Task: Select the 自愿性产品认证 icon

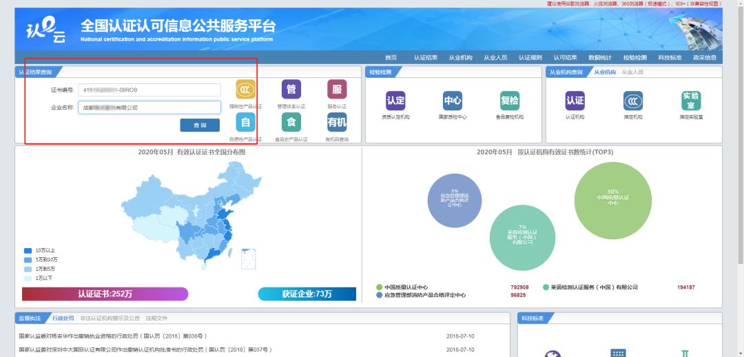Action: click(x=245, y=123)
